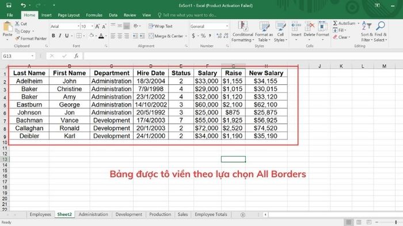Click Decrease Decimal
Viewport: 403px width, 226px height.
(226, 36)
